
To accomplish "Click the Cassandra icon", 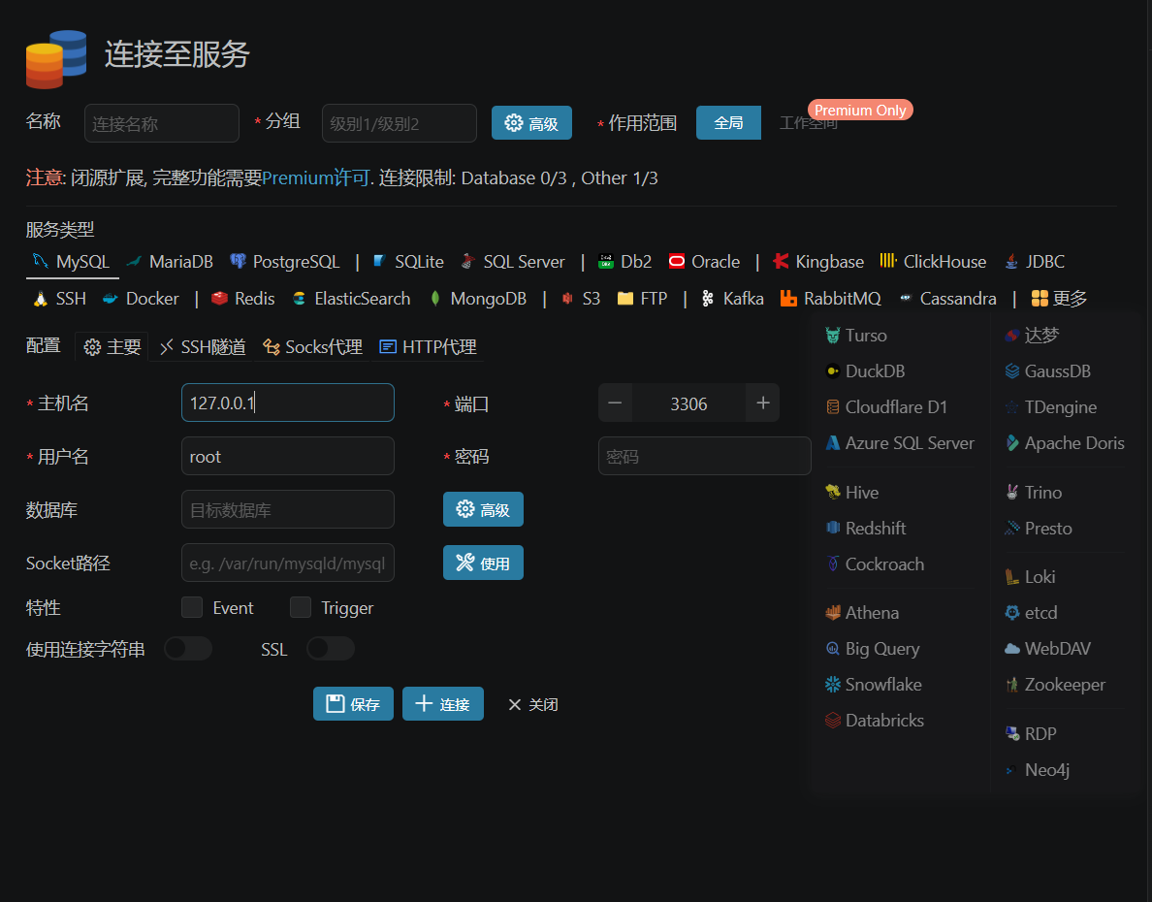I will [x=905, y=299].
